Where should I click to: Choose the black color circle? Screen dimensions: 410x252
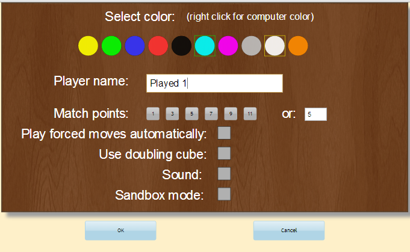181,46
